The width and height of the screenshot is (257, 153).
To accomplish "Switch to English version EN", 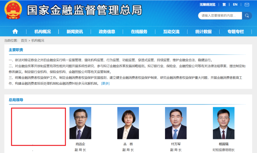I will coord(235,4).
